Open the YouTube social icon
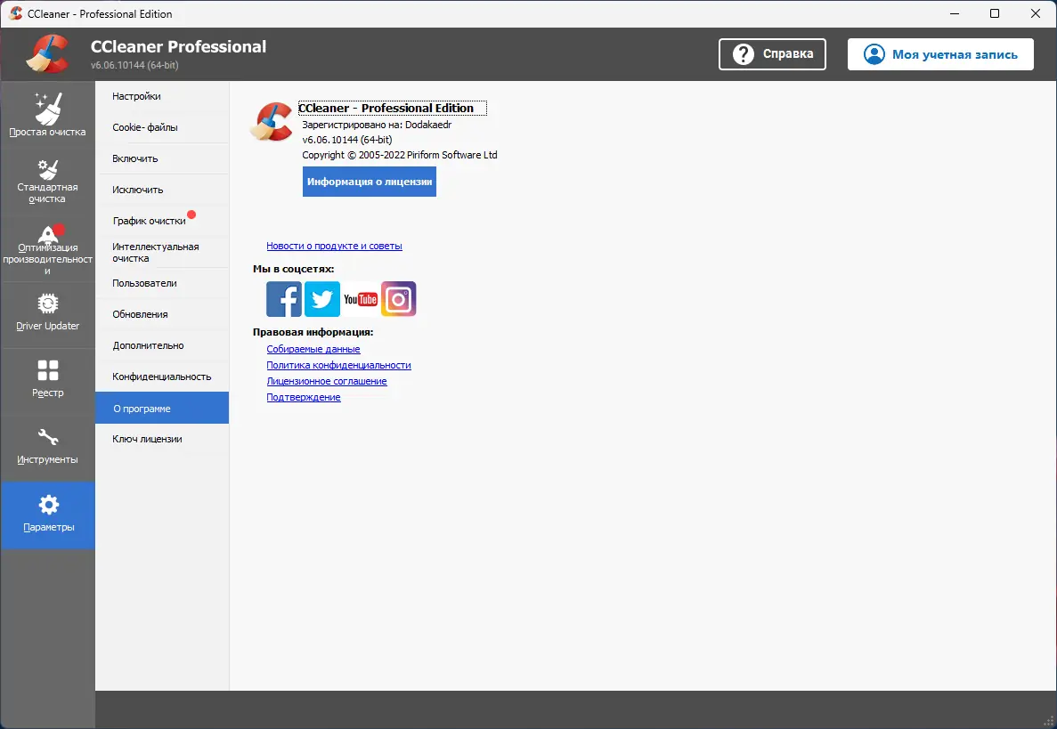This screenshot has width=1057, height=729. click(361, 299)
